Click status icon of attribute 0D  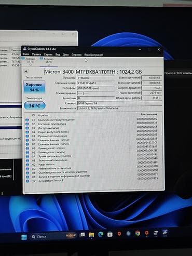[x=28, y=169]
